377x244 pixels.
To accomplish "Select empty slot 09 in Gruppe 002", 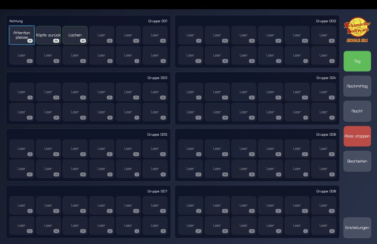I will tap(244, 55).
